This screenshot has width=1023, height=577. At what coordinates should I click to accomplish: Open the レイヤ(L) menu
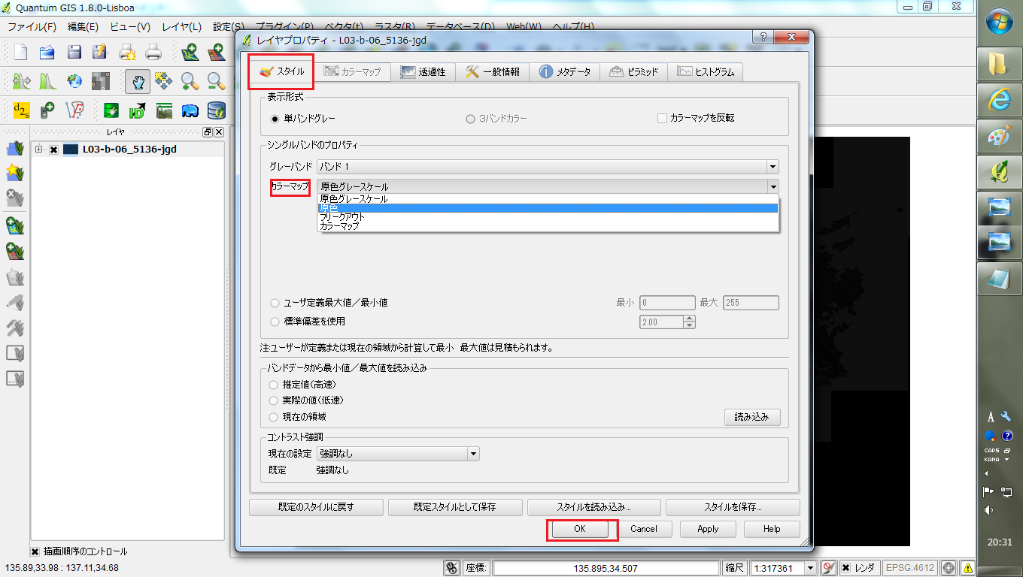[x=182, y=26]
